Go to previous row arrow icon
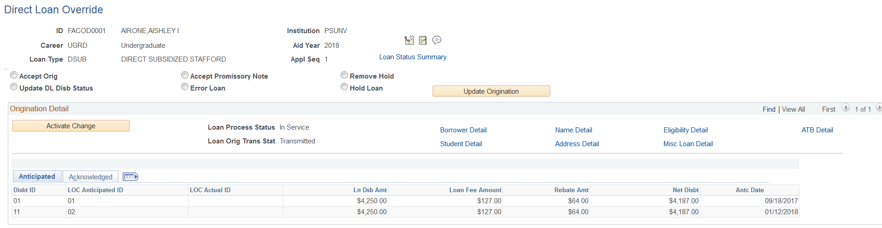 (x=846, y=108)
